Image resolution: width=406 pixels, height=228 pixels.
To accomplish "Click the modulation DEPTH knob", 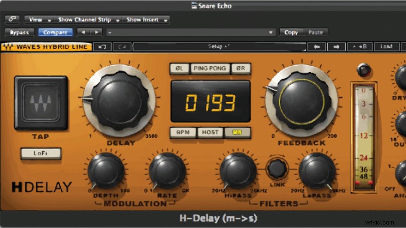I will click(106, 170).
